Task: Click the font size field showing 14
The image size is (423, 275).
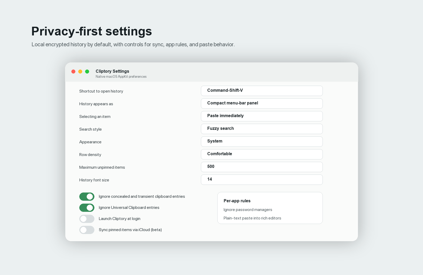Action: coord(262,180)
